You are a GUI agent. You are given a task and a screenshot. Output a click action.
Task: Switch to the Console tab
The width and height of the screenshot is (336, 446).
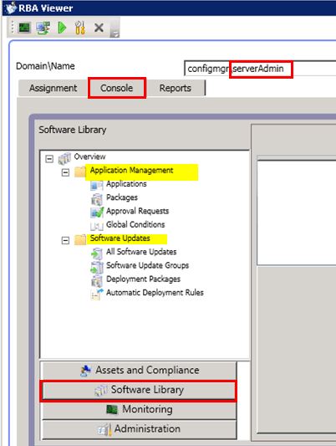117,88
